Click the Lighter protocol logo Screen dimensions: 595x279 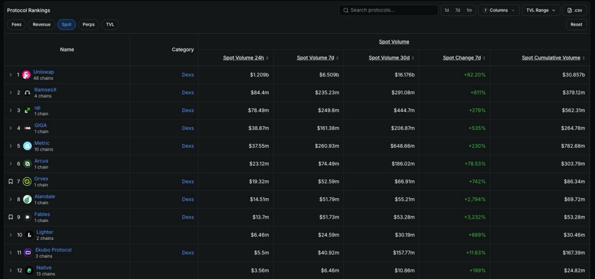tap(29, 235)
